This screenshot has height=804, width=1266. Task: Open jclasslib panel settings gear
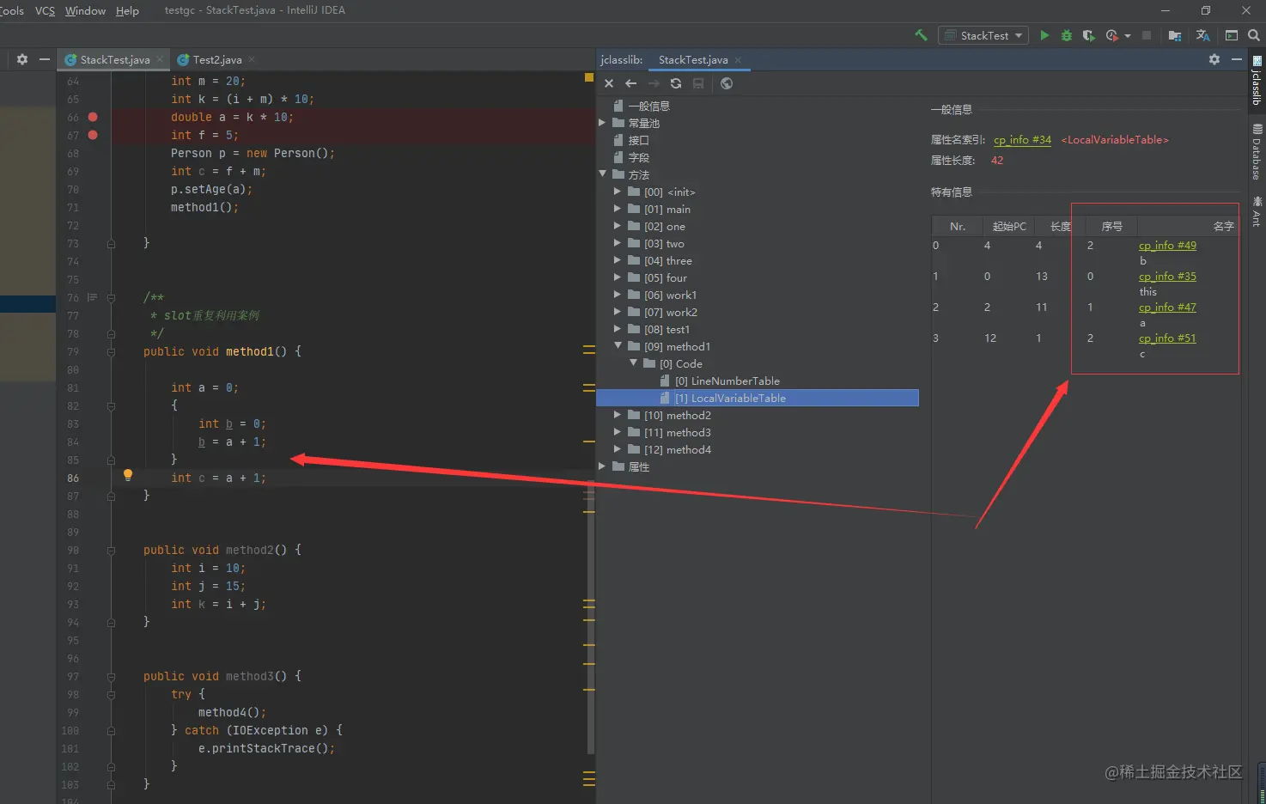tap(1214, 59)
